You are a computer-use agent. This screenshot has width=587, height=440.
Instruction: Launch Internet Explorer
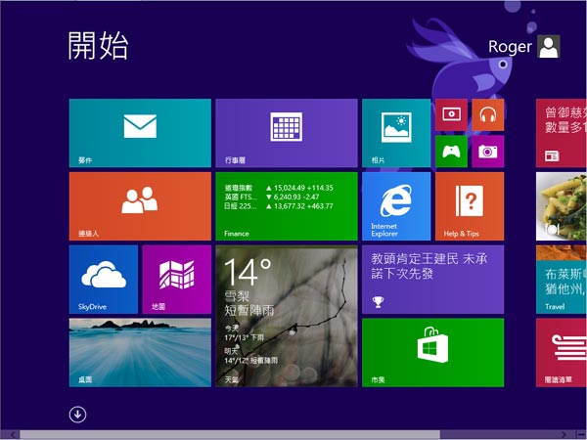(396, 206)
